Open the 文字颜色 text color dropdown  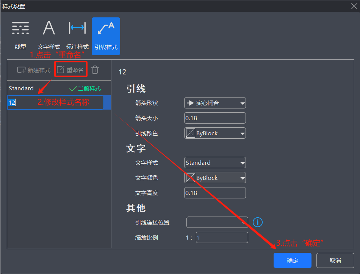coord(215,178)
